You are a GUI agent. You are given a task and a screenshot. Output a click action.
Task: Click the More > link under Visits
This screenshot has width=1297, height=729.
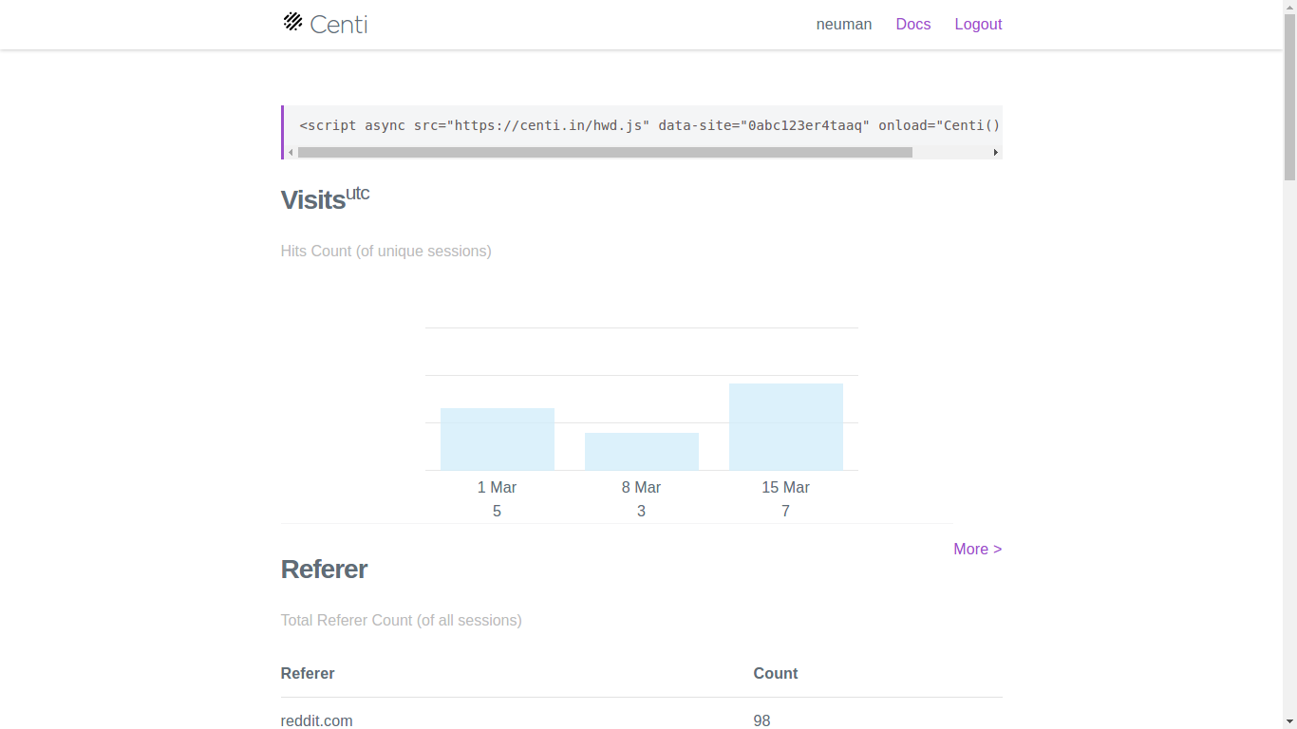(977, 550)
